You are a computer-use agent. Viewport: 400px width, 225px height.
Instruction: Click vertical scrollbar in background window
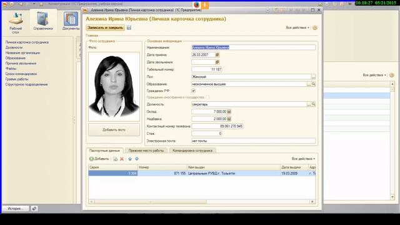coord(392,140)
